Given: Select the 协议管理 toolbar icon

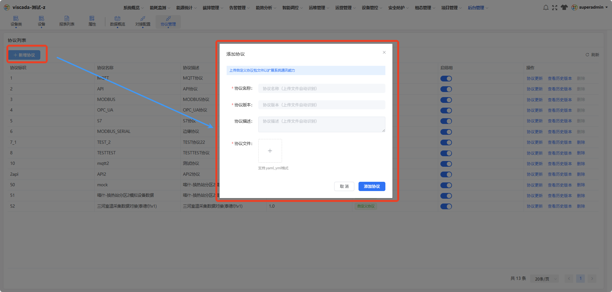Looking at the screenshot, I should point(168,21).
